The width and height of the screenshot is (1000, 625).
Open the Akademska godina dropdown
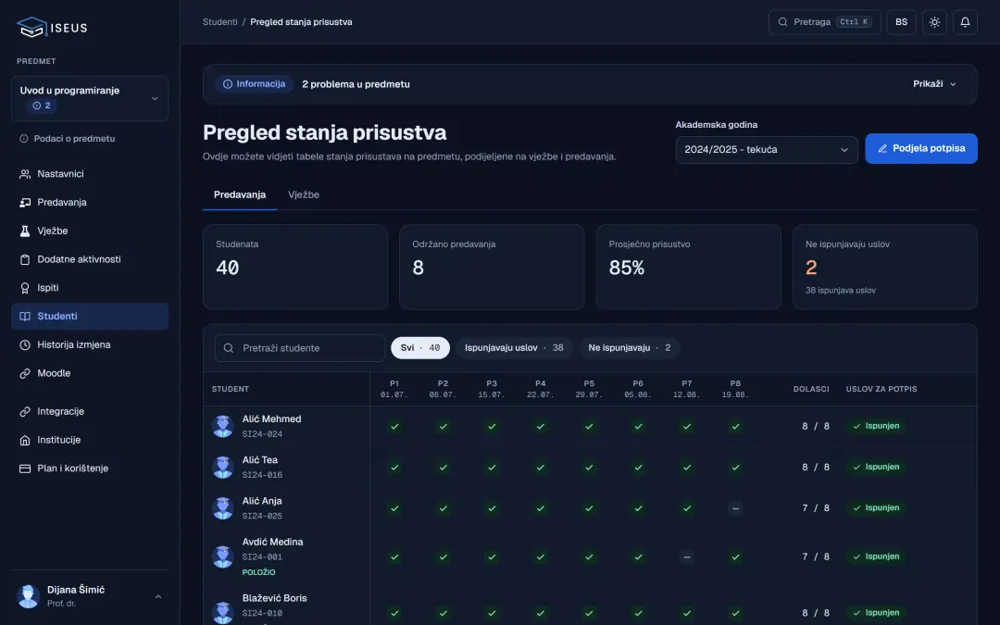click(x=767, y=150)
